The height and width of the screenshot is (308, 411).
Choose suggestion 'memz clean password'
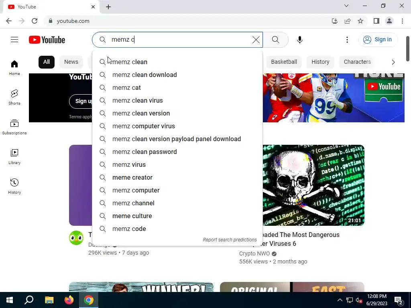[x=177, y=152]
